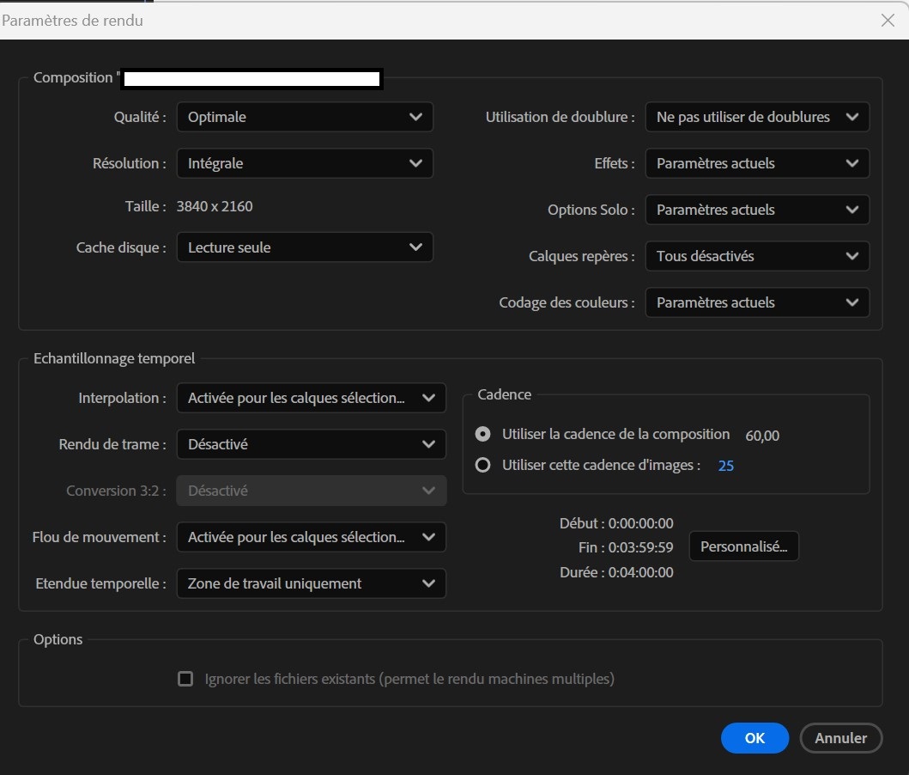Image resolution: width=909 pixels, height=775 pixels.
Task: Open the Flou de mouvement dropdown
Action: coord(311,537)
